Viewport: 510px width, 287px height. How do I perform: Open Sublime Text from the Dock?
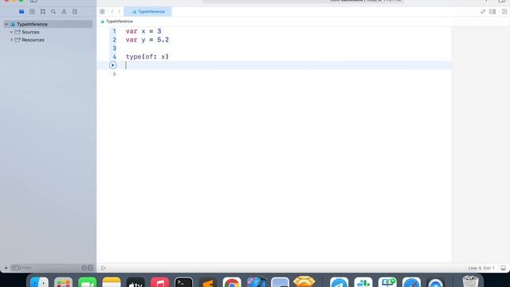click(208, 281)
